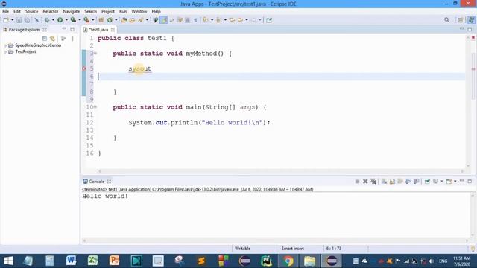
Task: Expand the SpeedlineGraphicsCenter project node
Action: (x=5, y=45)
